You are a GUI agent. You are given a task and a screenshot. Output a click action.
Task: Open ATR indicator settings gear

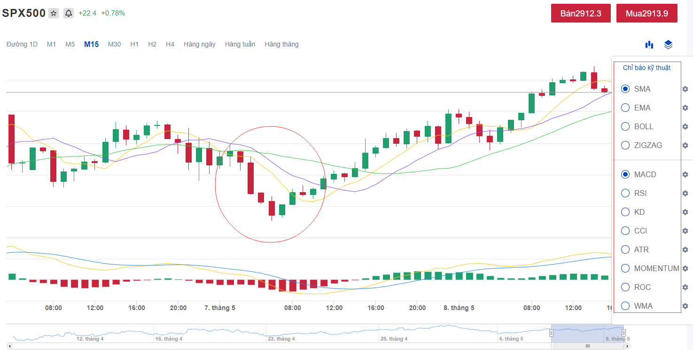(x=685, y=250)
